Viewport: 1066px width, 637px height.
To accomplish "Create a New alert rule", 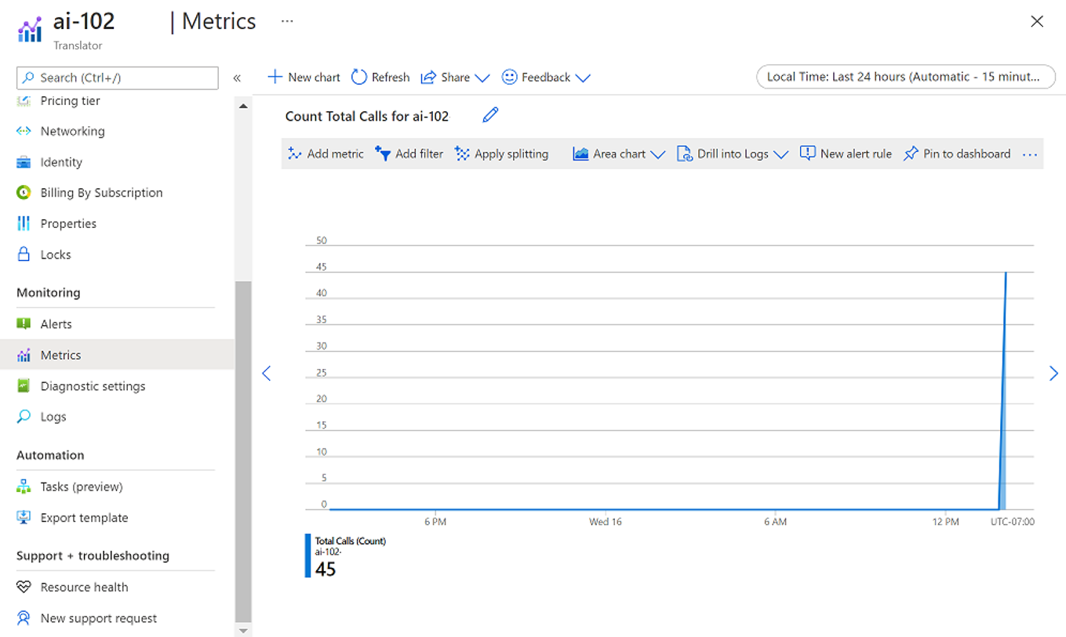I will coord(846,154).
